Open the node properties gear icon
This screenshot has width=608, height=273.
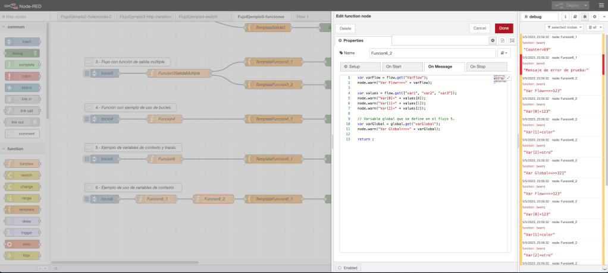493,40
